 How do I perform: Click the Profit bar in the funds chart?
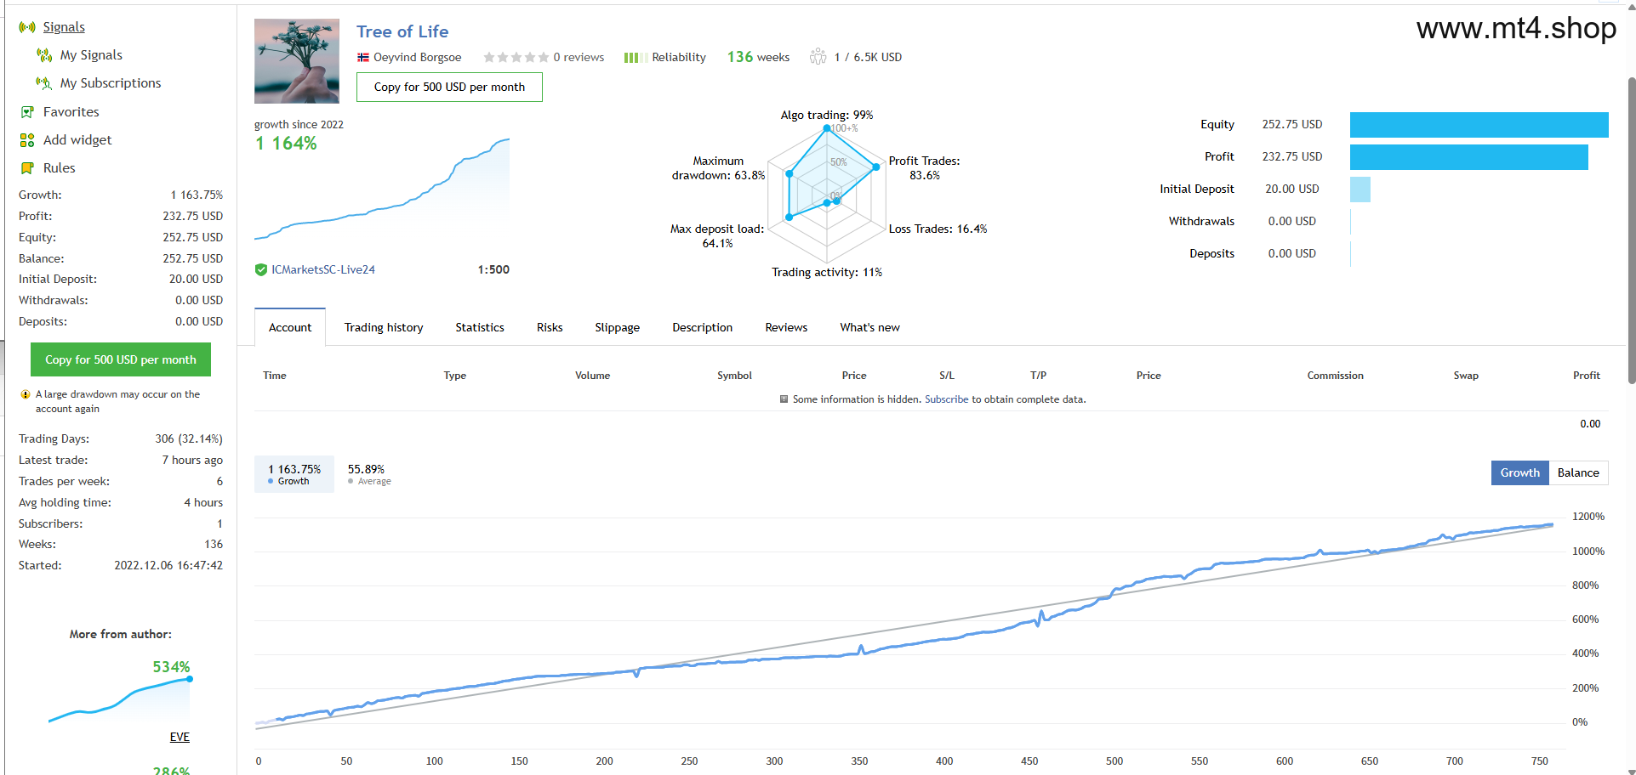[x=1468, y=157]
